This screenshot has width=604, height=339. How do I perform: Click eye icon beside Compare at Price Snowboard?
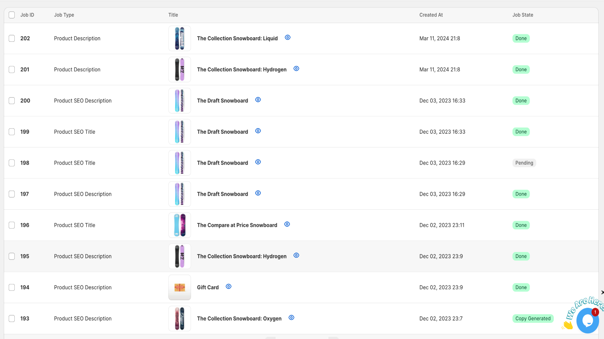pyautogui.click(x=287, y=224)
